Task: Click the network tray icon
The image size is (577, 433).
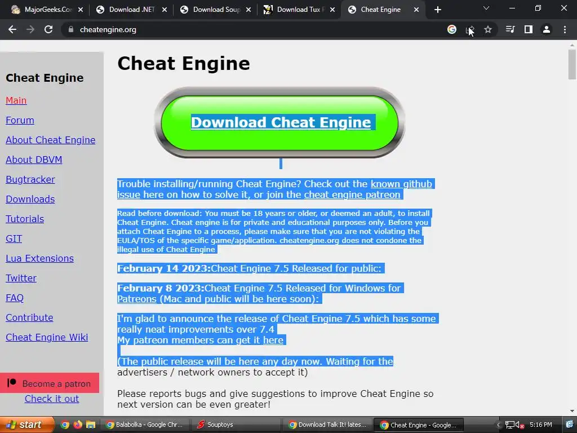Action: [509, 425]
